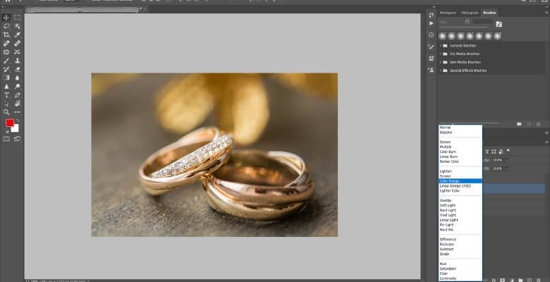Switch to the Histogram tab
Screen dimensions: 550x282
click(470, 13)
